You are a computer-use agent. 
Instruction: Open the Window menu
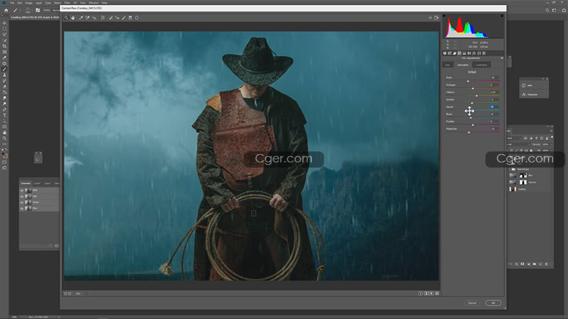94,3
